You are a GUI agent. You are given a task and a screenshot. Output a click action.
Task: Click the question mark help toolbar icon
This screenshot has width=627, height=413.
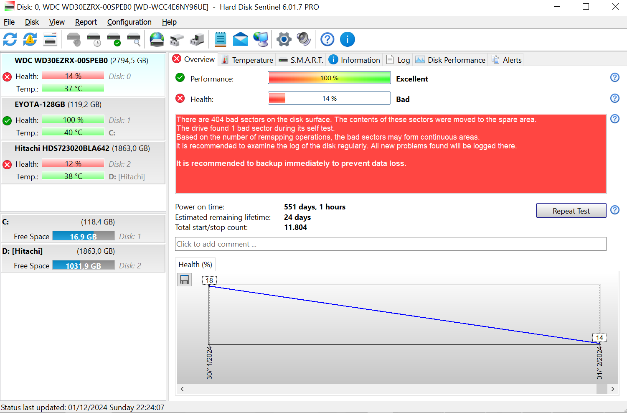[x=327, y=40]
